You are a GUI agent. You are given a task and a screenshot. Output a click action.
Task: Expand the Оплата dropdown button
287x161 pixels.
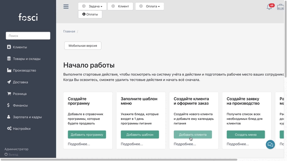point(150,6)
